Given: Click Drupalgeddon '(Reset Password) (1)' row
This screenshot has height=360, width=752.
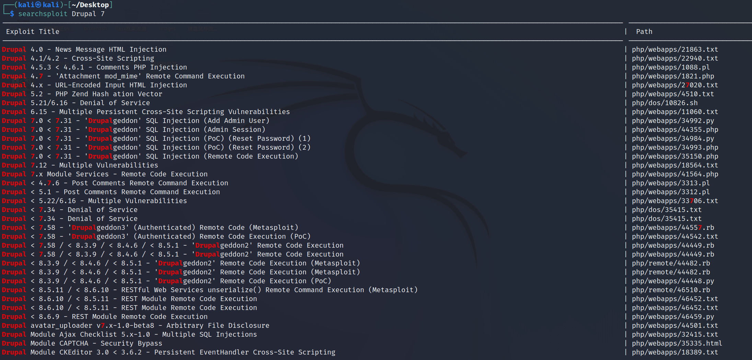Looking at the screenshot, I should [x=156, y=138].
